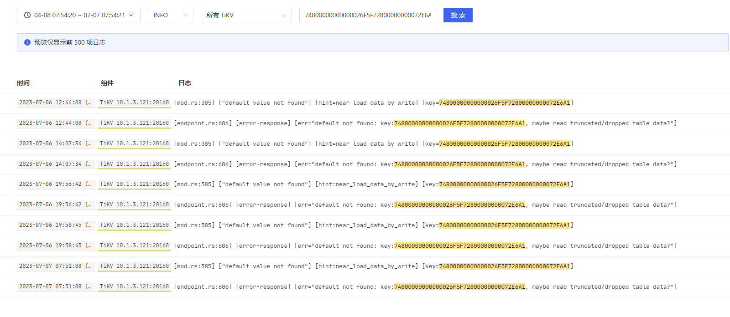Click the clock icon in time range picker
The image size is (730, 317).
(x=27, y=15)
